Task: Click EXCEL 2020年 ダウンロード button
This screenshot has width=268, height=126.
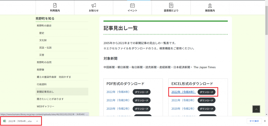Action: tap(206, 108)
